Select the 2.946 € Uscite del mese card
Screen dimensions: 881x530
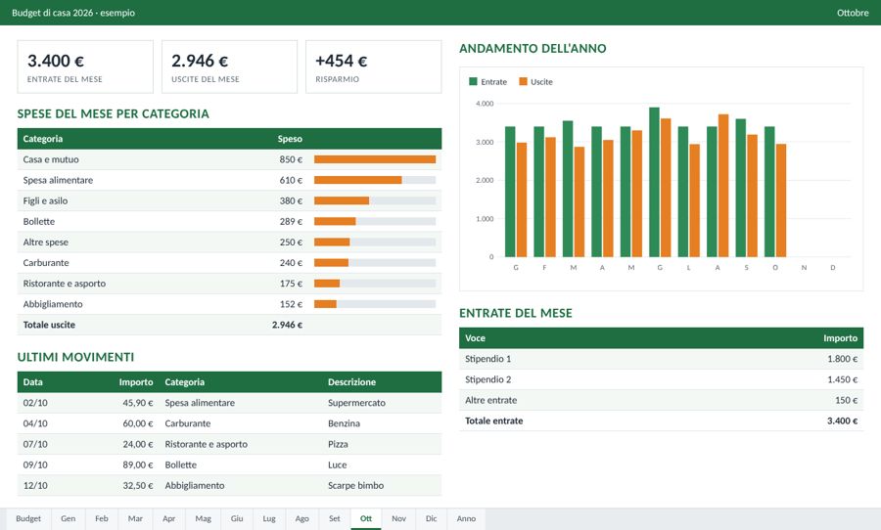pyautogui.click(x=229, y=66)
